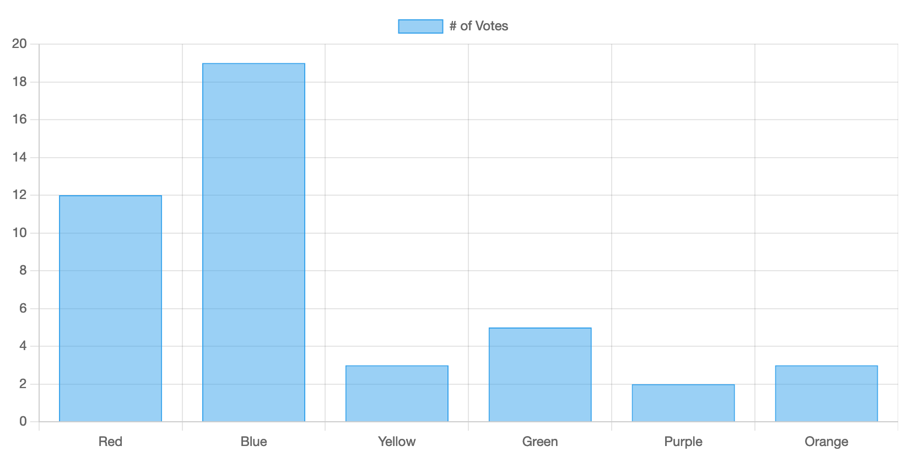The height and width of the screenshot is (462, 907).
Task: Click the 'Red' x-axis label
Action: pos(110,442)
